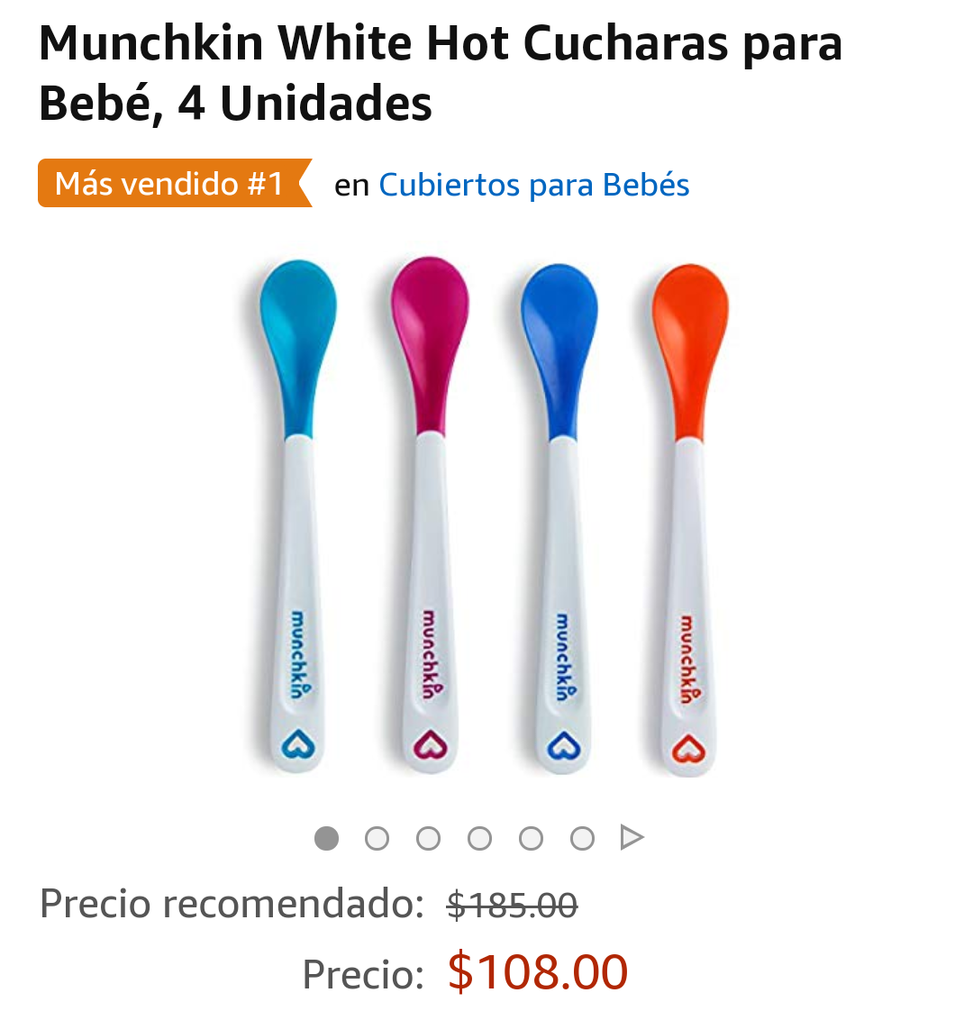This screenshot has width=973, height=1011.
Task: Open the Cubiertos para Bebés category link
Action: coord(534,185)
